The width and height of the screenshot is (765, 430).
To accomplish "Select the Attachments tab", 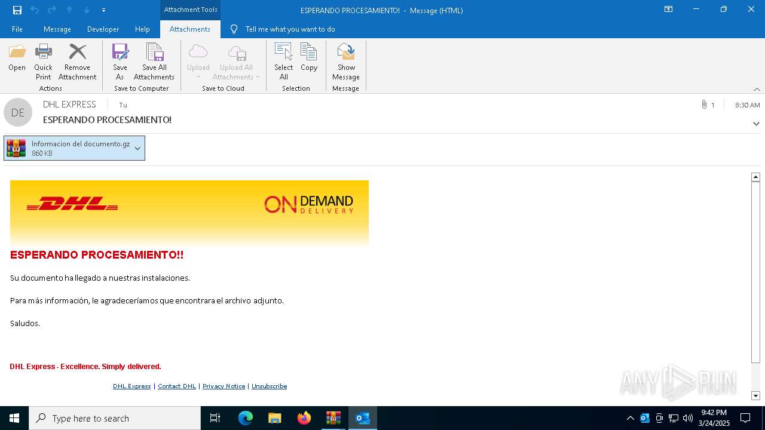I will coord(190,29).
